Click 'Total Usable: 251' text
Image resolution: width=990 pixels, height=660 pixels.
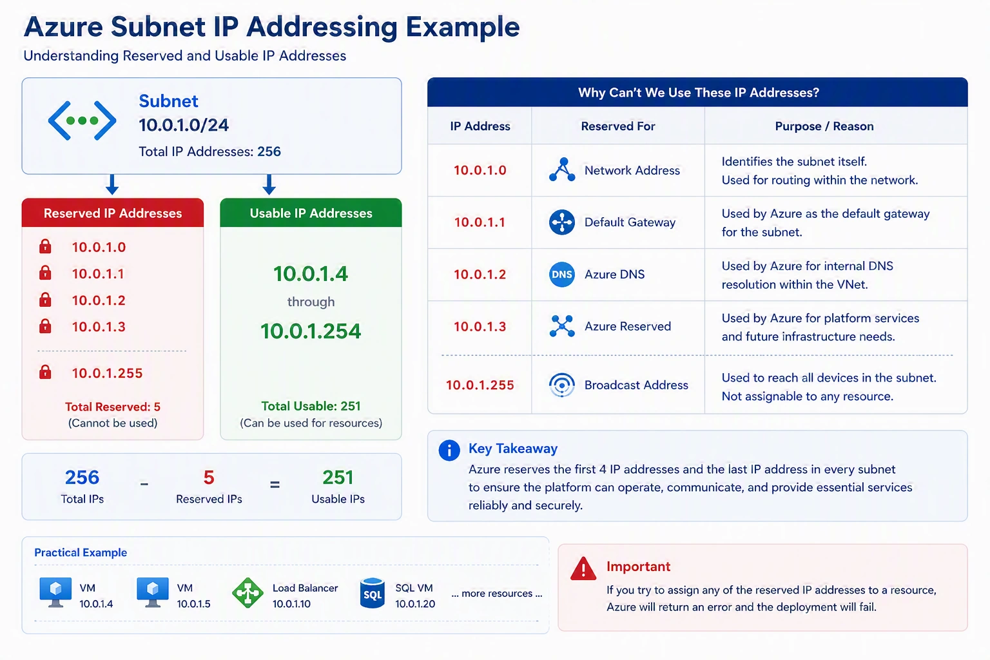311,406
